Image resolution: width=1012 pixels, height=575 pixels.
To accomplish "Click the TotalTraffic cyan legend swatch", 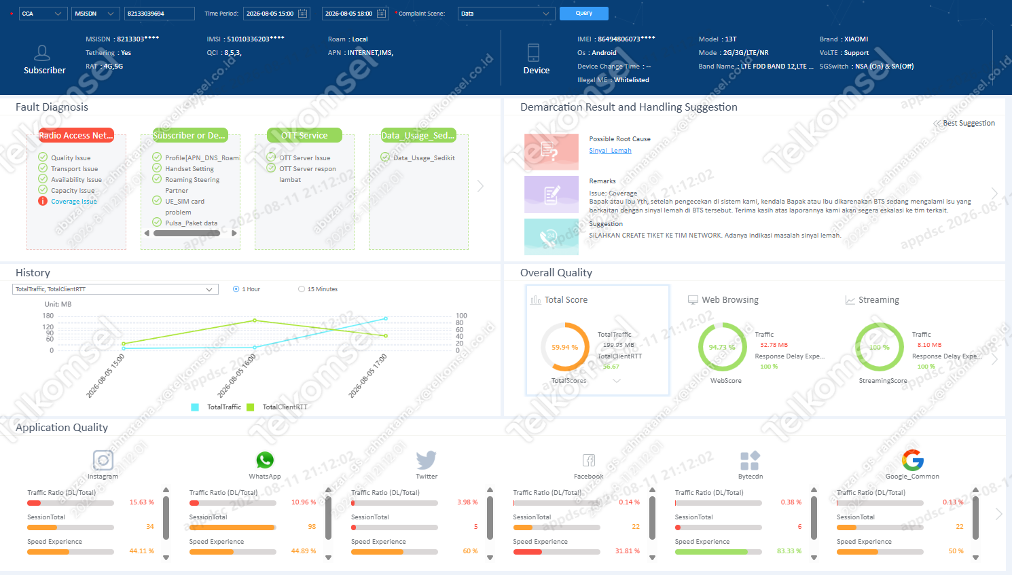I will tap(195, 407).
